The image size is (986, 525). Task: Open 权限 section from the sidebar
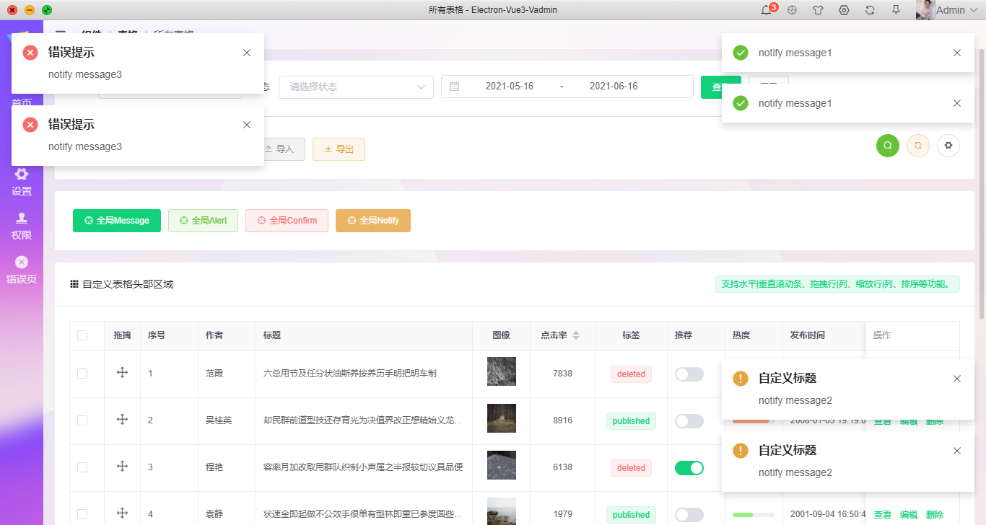pyautogui.click(x=22, y=226)
